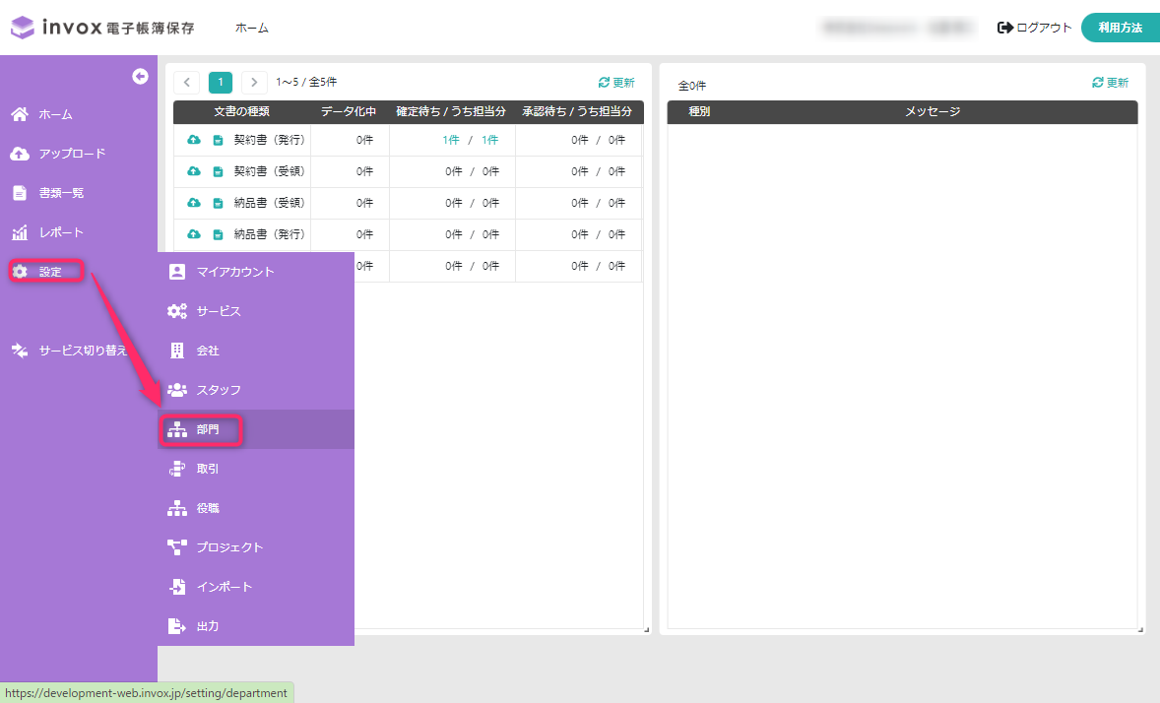Screen dimensions: 1160x703
Task: Click the next page chevron in pagination
Action: (253, 83)
